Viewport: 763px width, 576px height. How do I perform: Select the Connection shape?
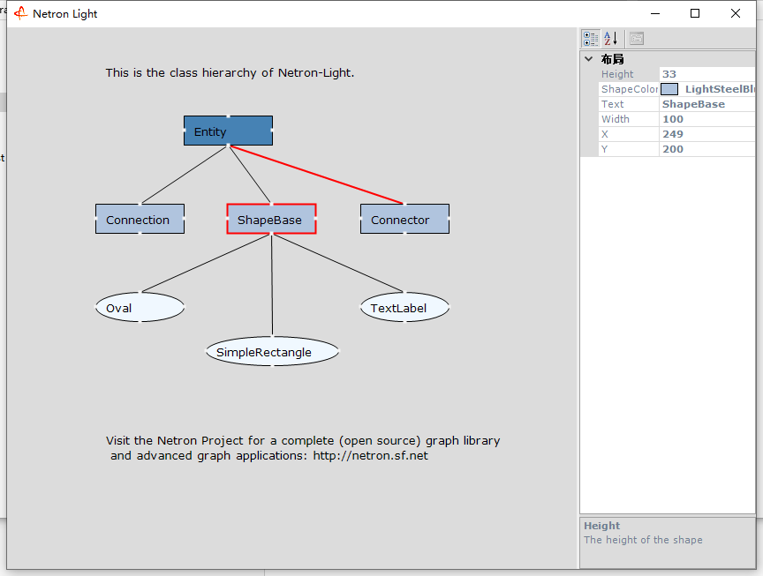[140, 220]
